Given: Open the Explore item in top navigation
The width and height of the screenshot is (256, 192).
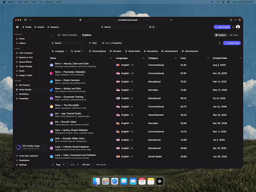Looking at the screenshot, I should 39,27.
